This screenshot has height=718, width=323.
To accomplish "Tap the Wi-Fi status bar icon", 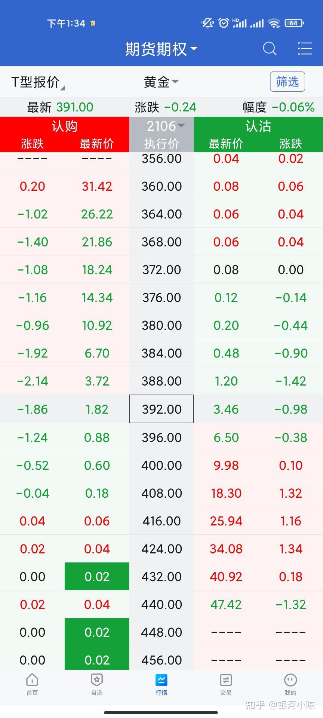I will 274,23.
